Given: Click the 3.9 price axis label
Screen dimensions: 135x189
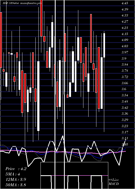Looking at the screenshot, I should click(x=124, y=59).
